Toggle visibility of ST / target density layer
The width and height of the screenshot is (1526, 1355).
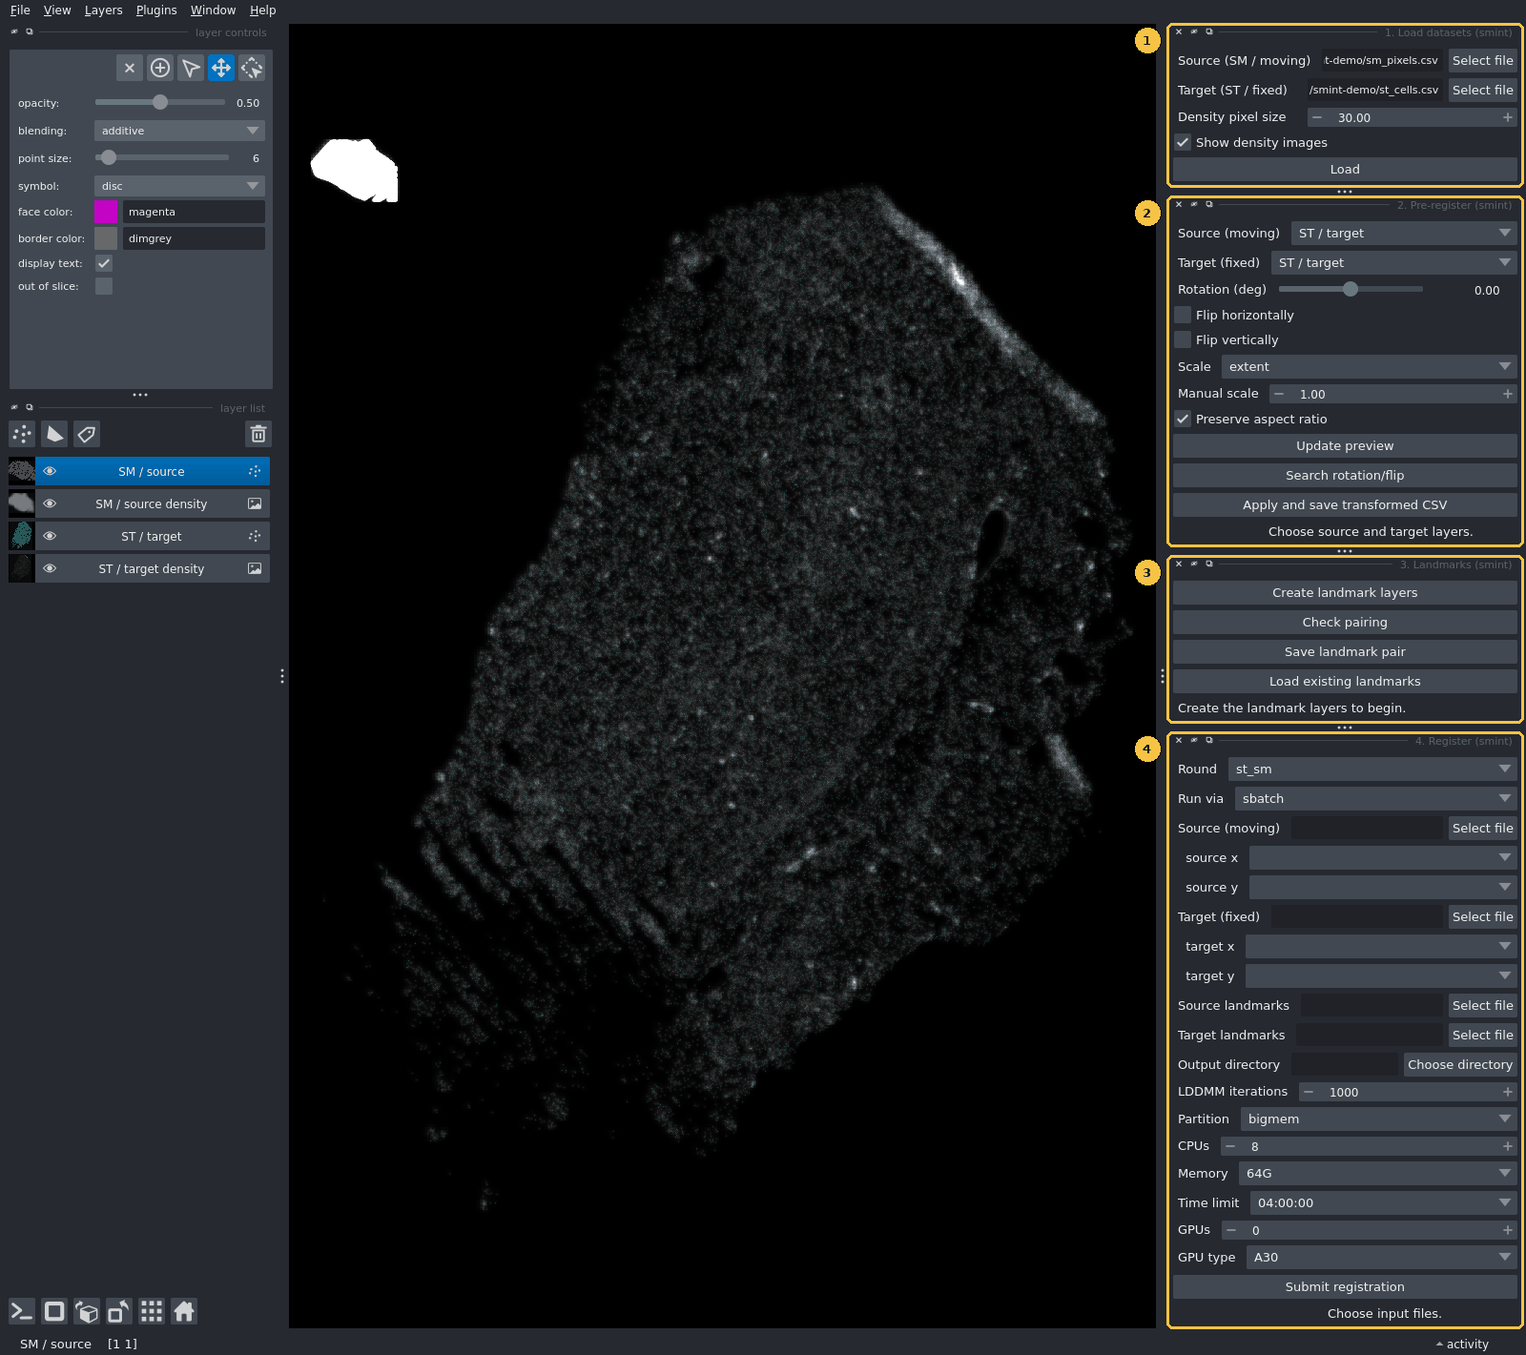pyautogui.click(x=50, y=568)
